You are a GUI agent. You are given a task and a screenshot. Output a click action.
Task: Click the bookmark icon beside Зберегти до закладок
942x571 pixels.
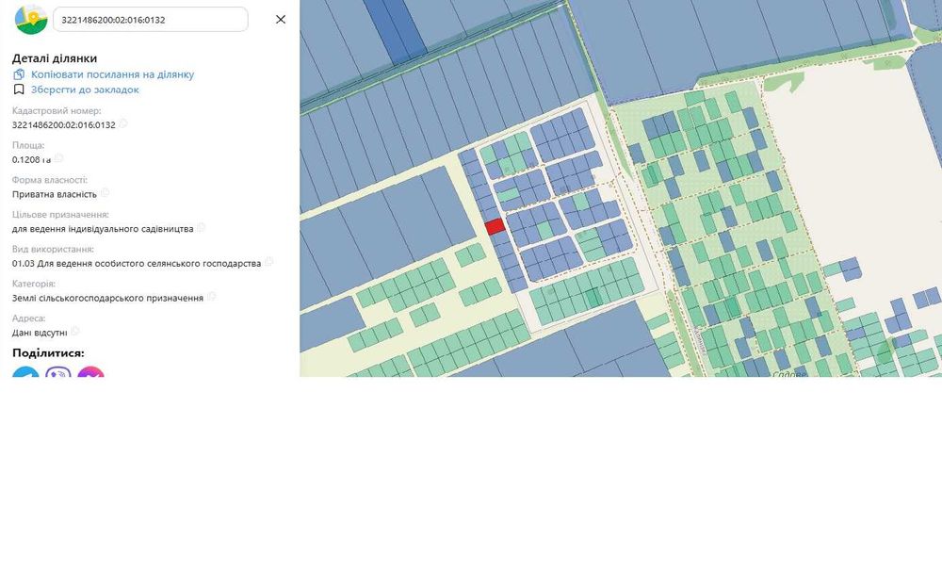coord(19,90)
